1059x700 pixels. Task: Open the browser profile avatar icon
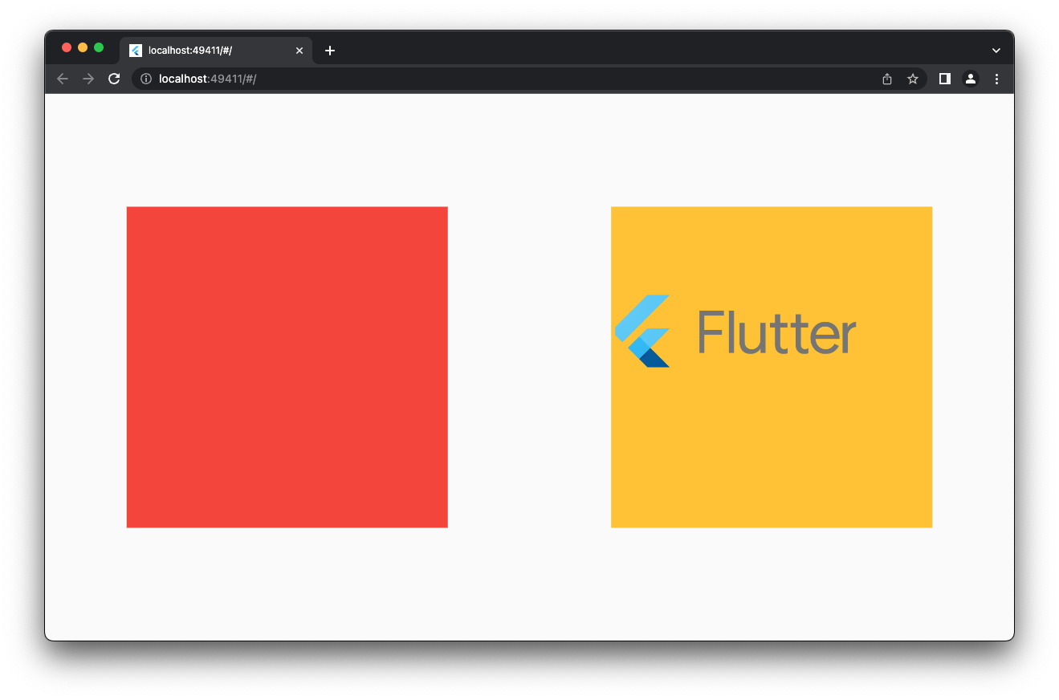point(971,79)
